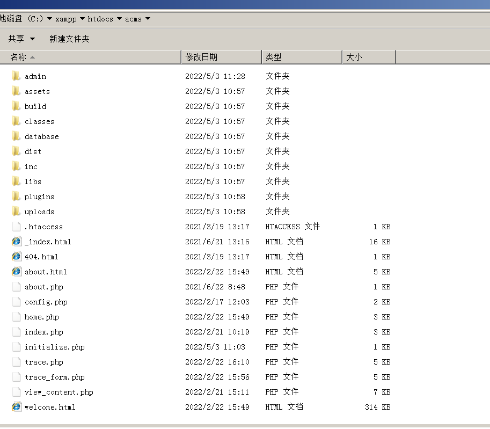The width and height of the screenshot is (490, 429).
Task: Select file name 404.html
Action: pos(41,257)
